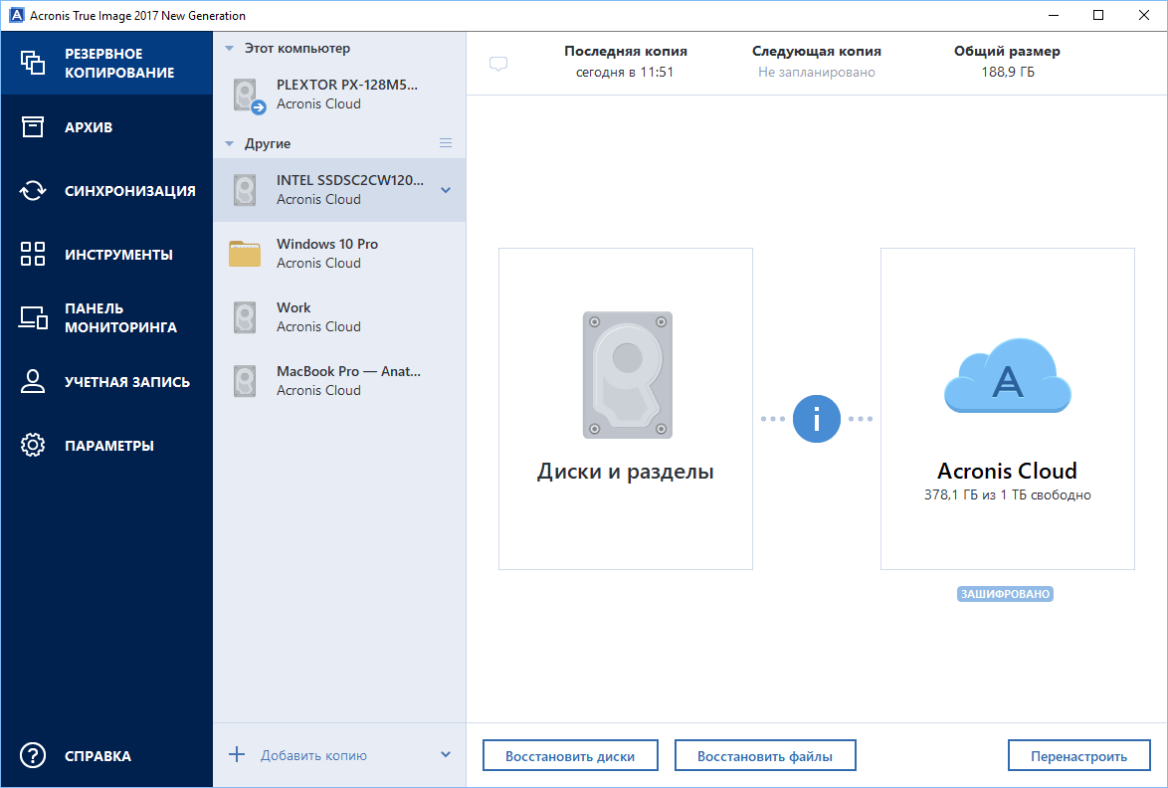This screenshot has height=788, width=1168.
Task: Collapse the Другие group
Action: point(230,143)
